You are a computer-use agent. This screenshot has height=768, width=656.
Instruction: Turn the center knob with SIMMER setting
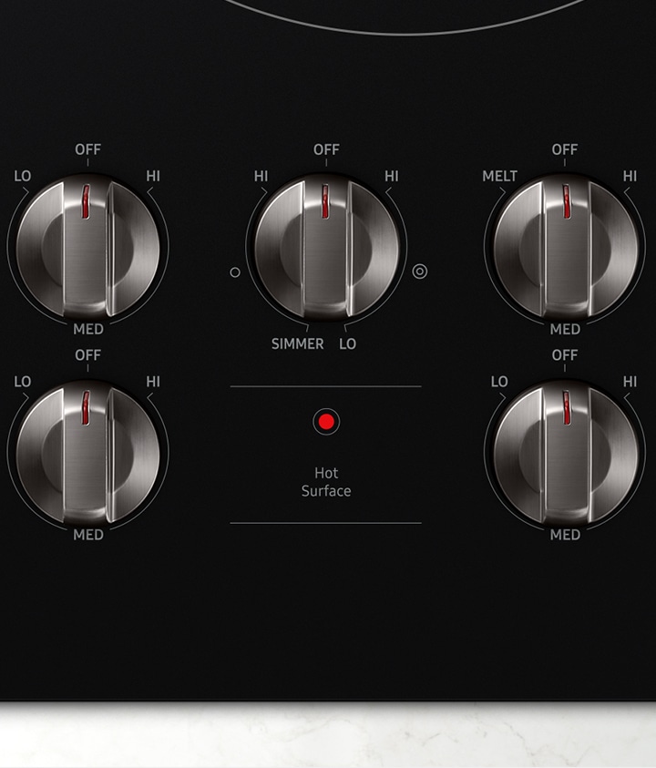click(x=326, y=248)
